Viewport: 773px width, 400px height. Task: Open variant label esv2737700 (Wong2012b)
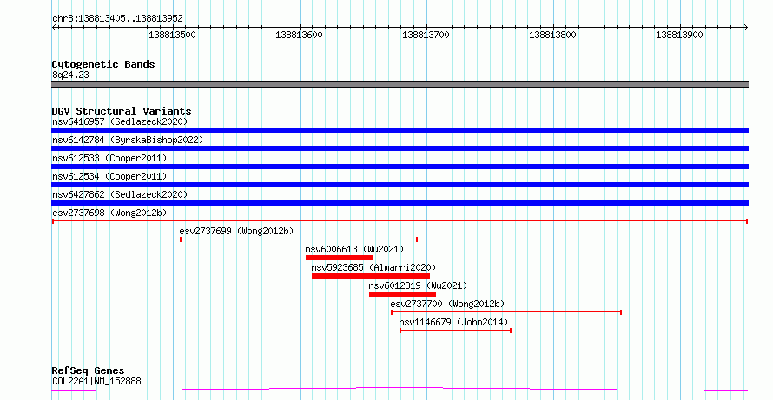tap(447, 304)
